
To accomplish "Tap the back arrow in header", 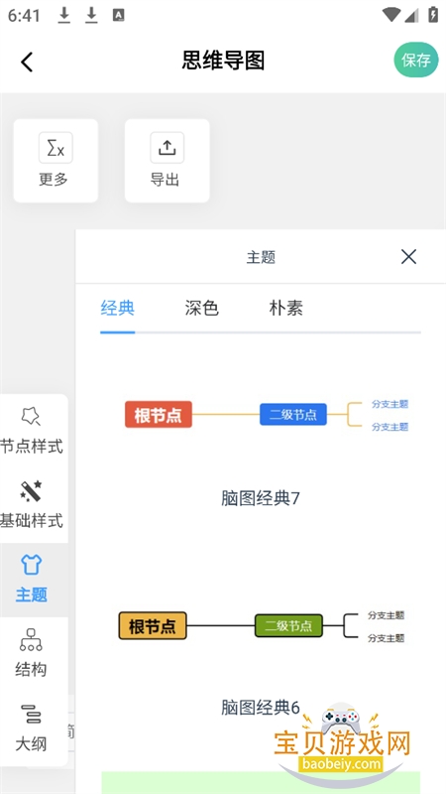I will (x=27, y=62).
